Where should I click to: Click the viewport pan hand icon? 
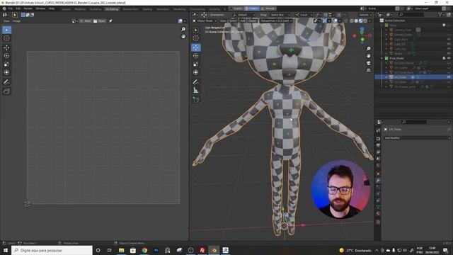368,56
